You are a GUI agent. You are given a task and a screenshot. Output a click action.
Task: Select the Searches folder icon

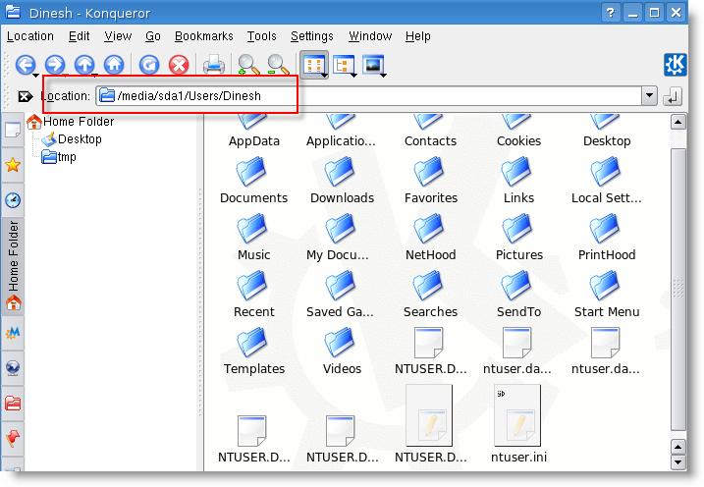(429, 286)
